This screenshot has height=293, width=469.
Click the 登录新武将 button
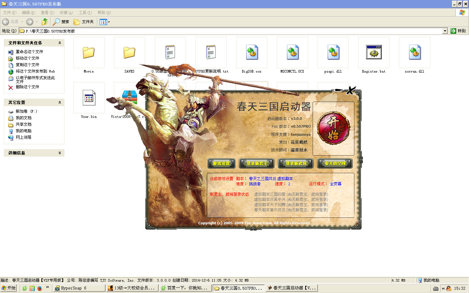296,163
